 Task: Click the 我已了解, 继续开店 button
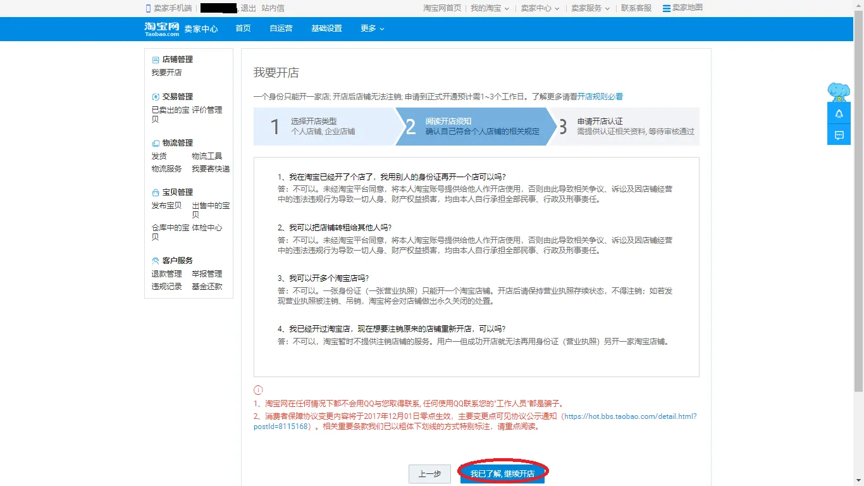pyautogui.click(x=502, y=474)
